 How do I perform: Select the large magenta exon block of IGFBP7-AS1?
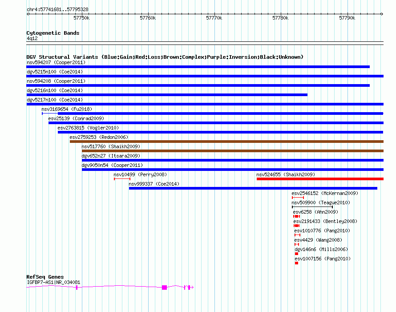(165, 287)
